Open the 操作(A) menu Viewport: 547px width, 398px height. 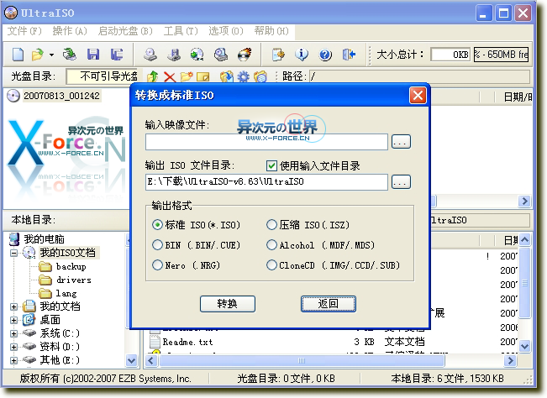coord(70,31)
